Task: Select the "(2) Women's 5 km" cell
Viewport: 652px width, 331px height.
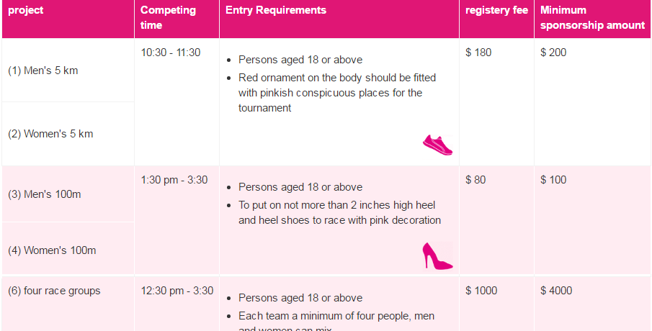Action: coord(68,134)
